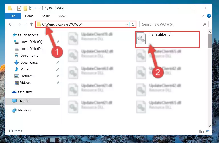Click the This PC monitor icon
This screenshot has width=219, height=143.
14,101
